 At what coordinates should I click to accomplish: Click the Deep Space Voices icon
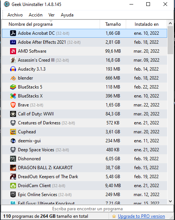[x=13, y=150]
